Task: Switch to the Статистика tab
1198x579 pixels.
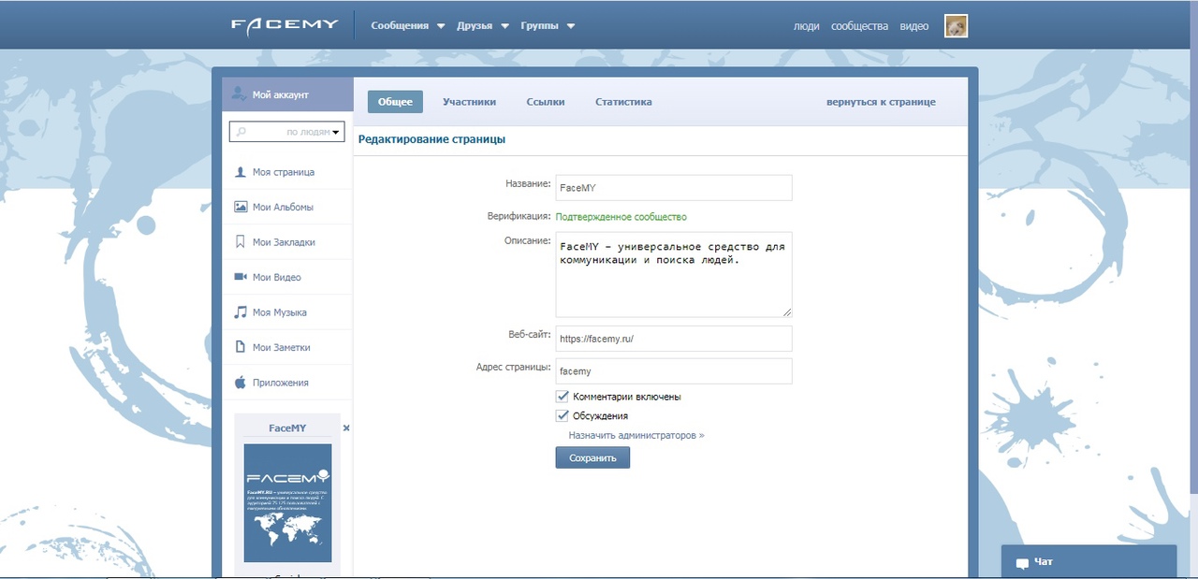Action: [623, 102]
